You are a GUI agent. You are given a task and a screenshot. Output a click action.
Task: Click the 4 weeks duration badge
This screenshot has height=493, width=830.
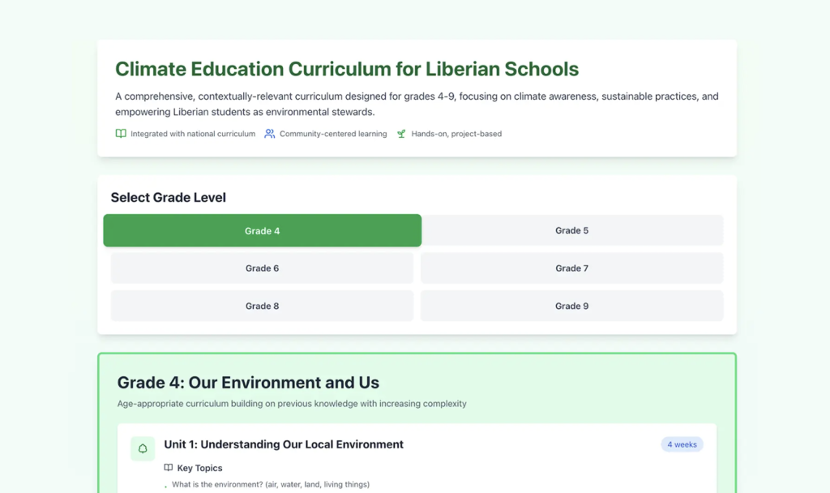(x=682, y=444)
